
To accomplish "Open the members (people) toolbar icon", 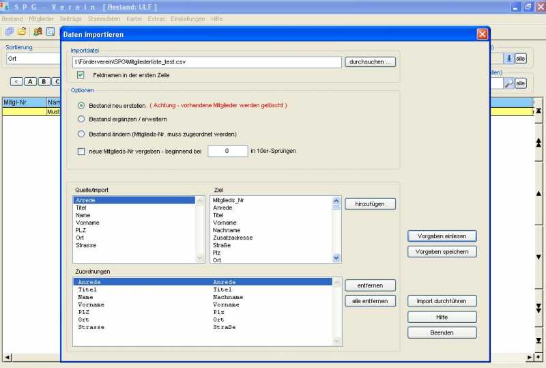I will pyautogui.click(x=38, y=31).
